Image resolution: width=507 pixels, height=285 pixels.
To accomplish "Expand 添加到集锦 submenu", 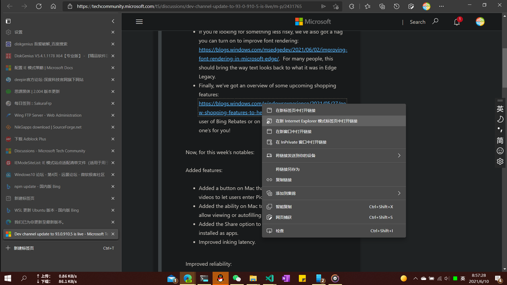I will click(334, 193).
